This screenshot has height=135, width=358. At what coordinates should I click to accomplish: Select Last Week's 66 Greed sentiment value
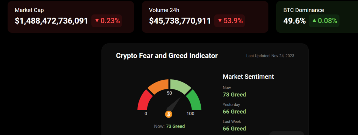click(234, 129)
